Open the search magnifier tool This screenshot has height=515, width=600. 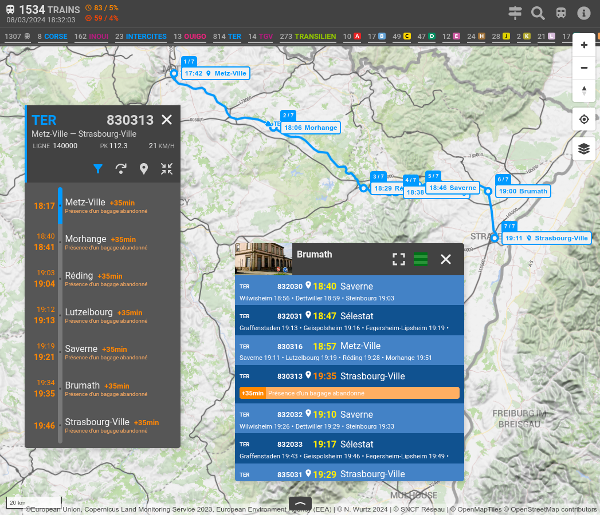(538, 13)
